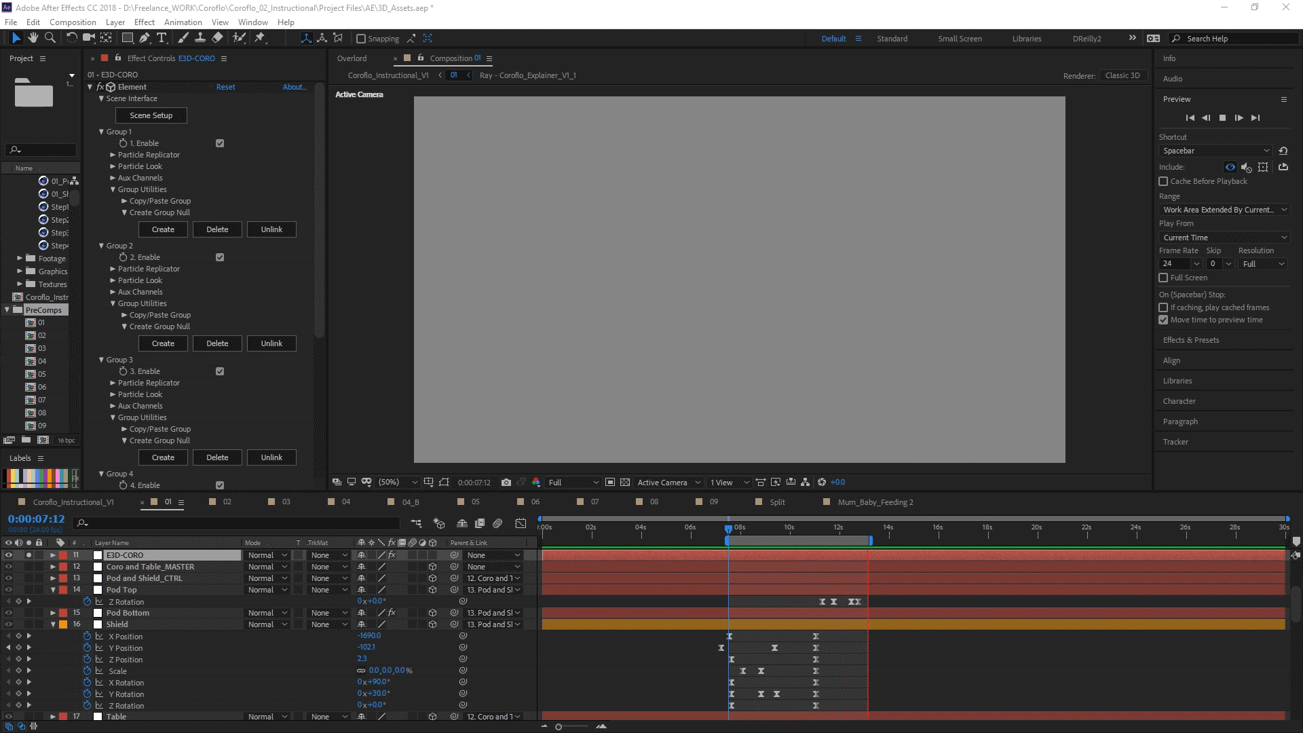1303x733 pixels.
Task: Select the Hand tool
Action: pos(33,38)
